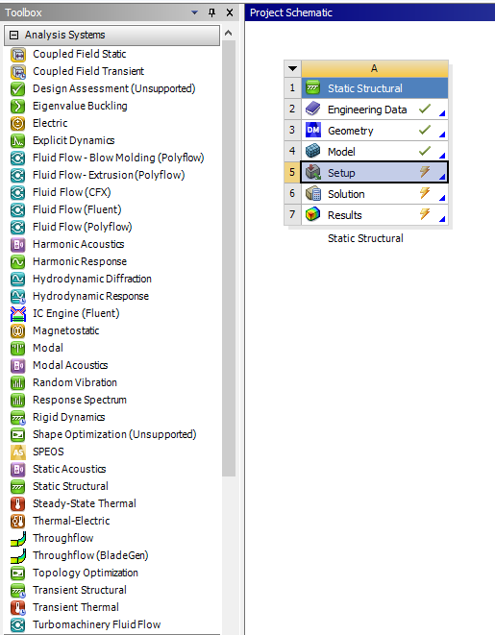Click the Fluid Flow (Fluent) icon

point(18,209)
